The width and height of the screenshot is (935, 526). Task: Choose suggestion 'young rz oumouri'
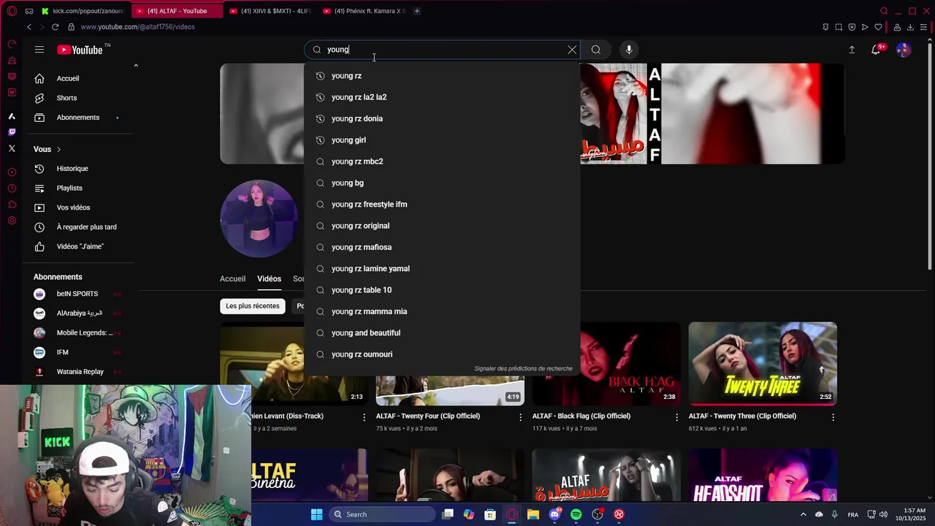[x=442, y=354]
